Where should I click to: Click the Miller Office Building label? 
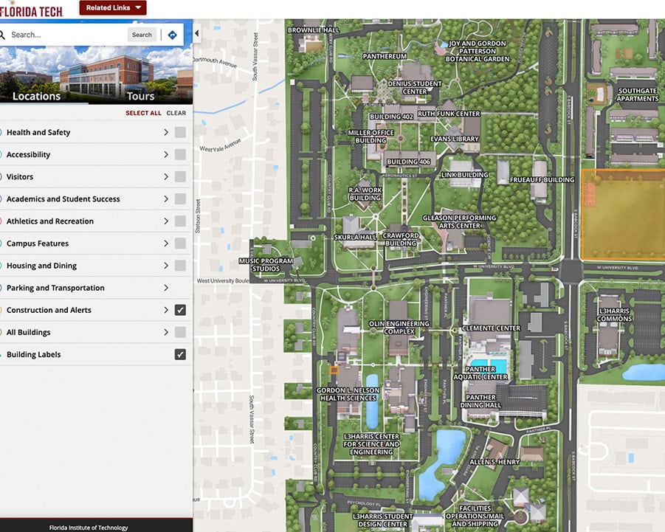tap(371, 137)
